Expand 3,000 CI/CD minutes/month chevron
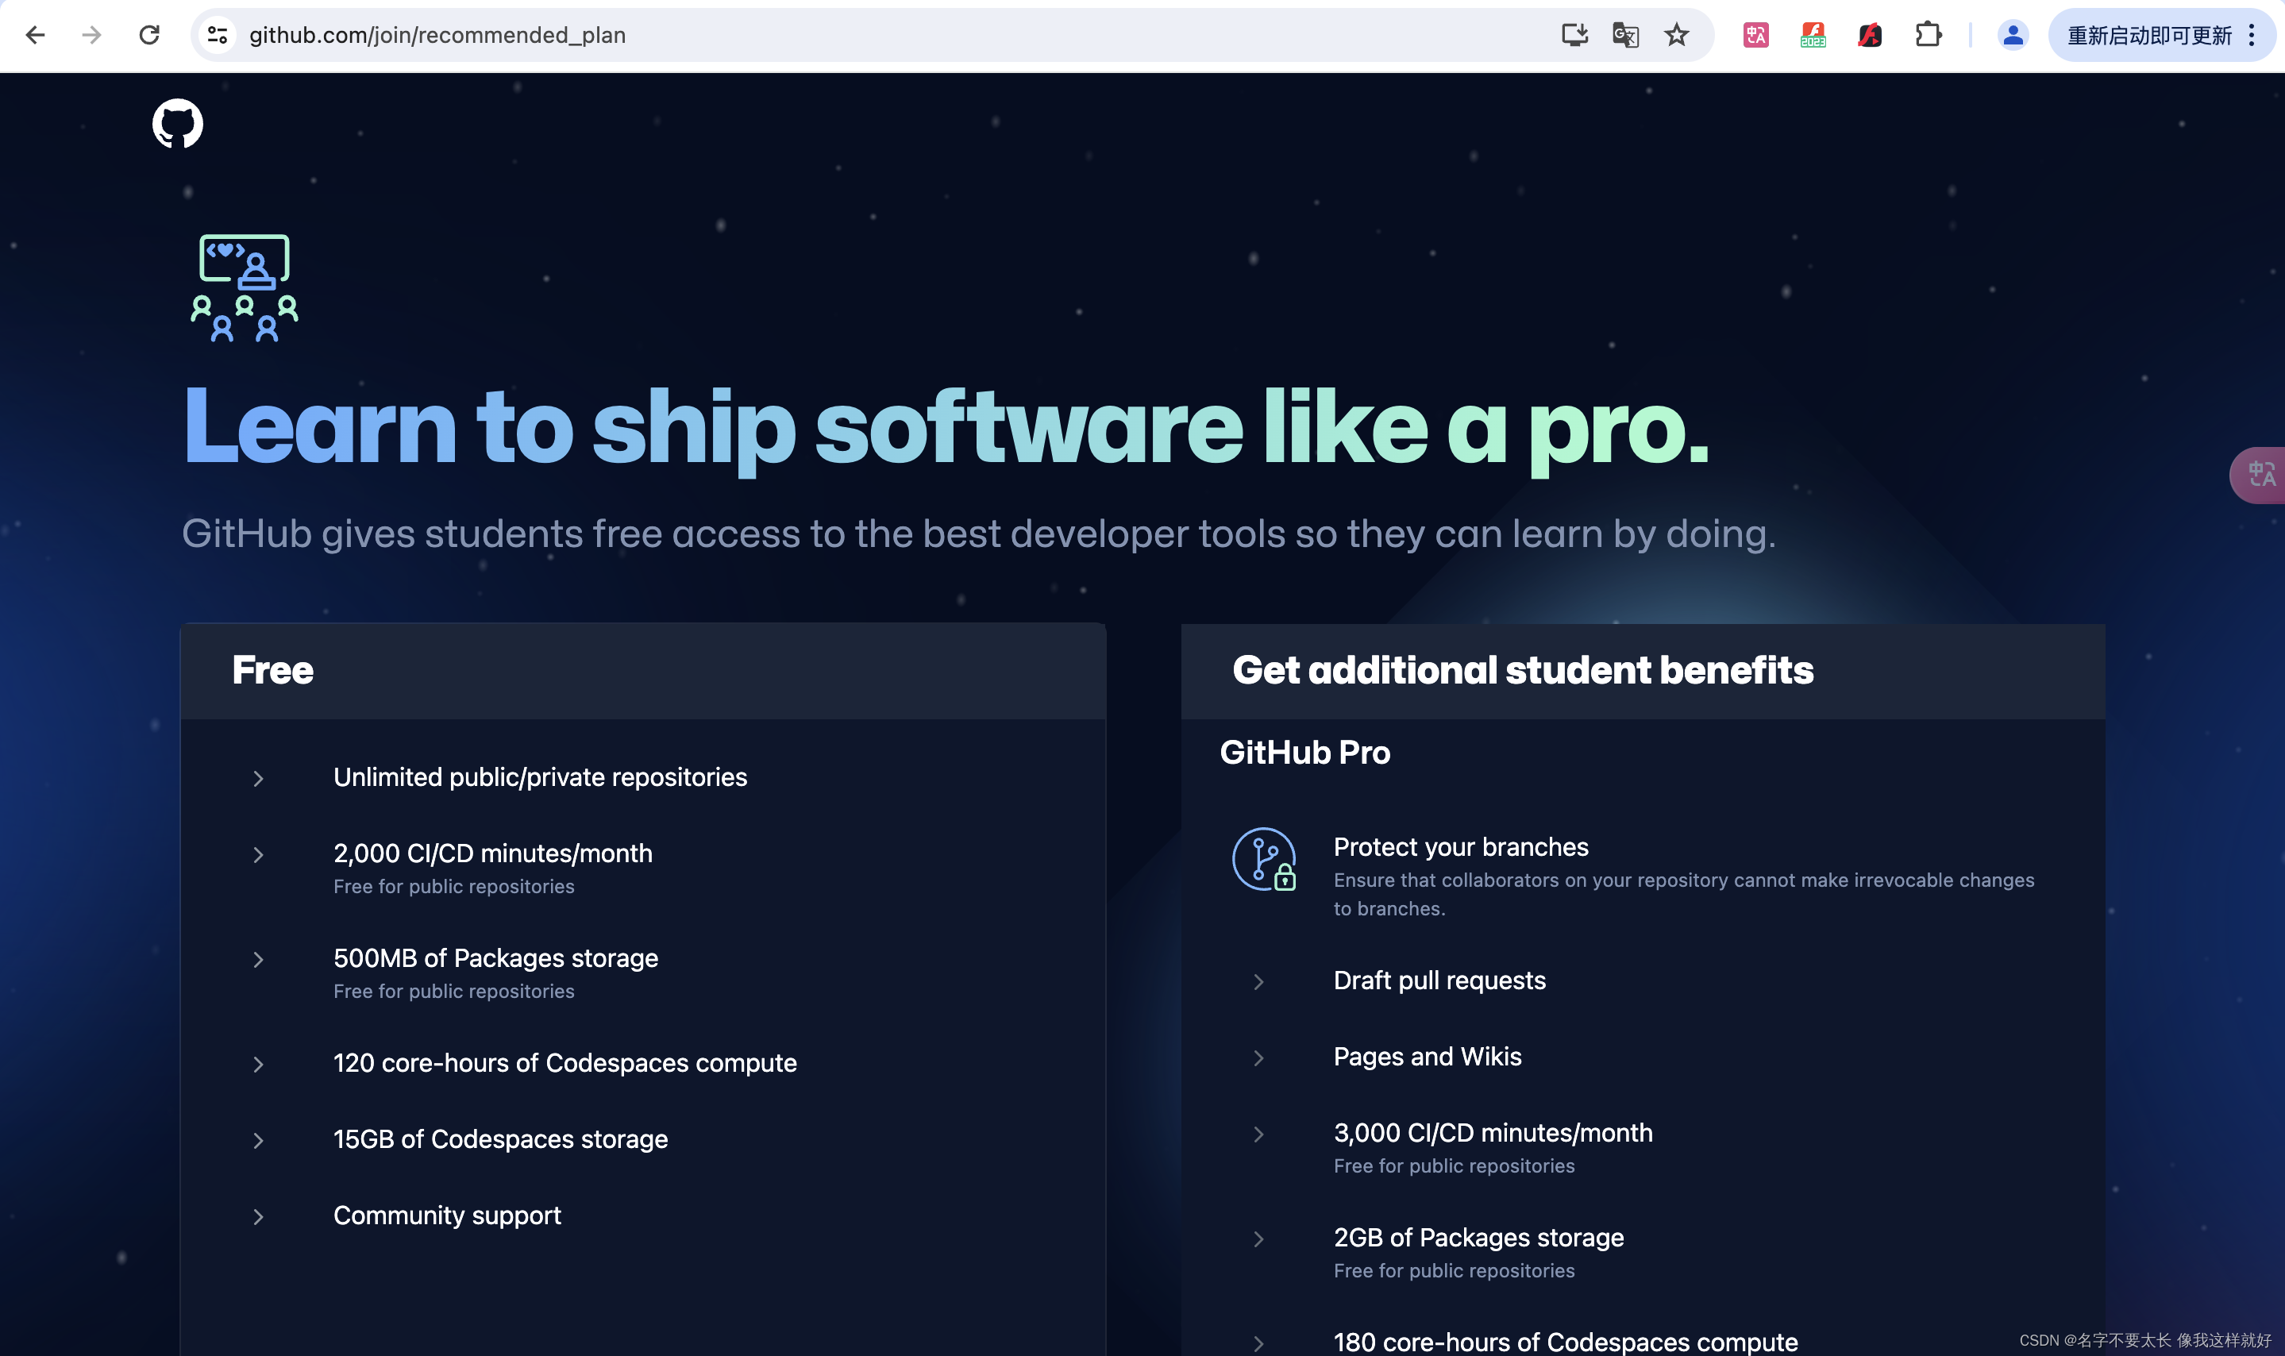This screenshot has height=1356, width=2285. point(1259,1134)
